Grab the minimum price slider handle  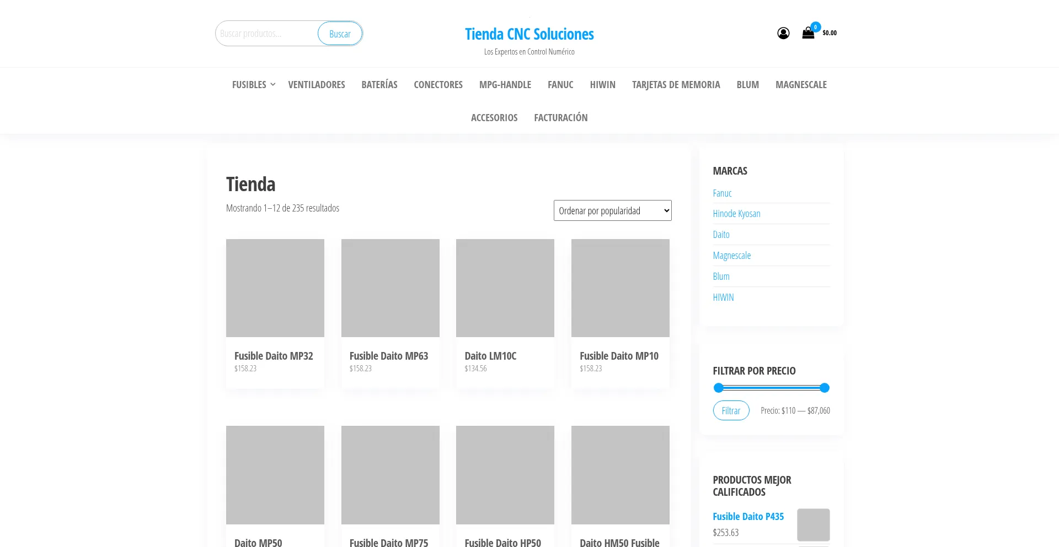click(718, 388)
